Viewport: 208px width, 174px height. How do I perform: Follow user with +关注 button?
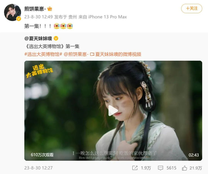point(192,9)
